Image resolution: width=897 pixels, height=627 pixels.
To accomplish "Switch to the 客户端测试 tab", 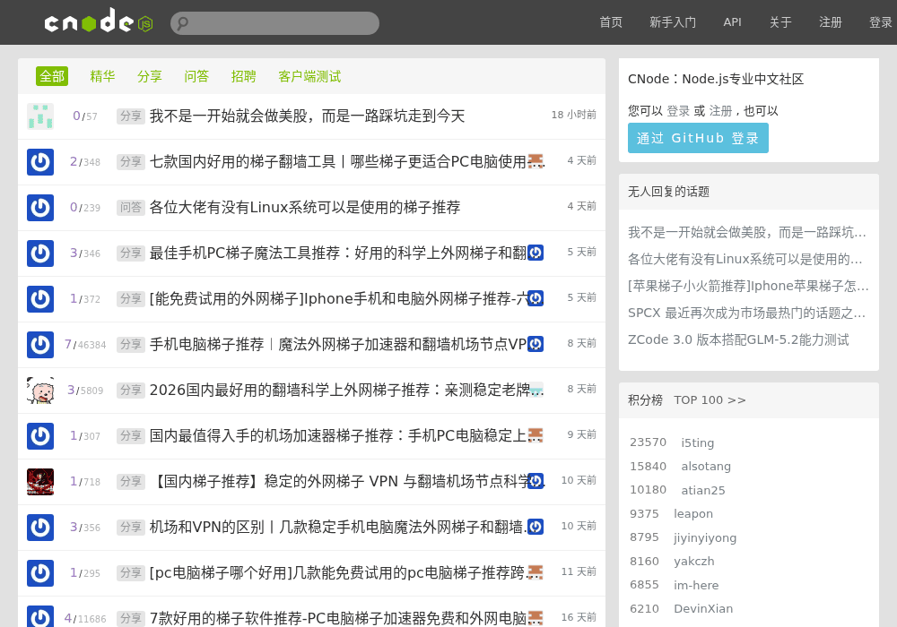I will (309, 76).
